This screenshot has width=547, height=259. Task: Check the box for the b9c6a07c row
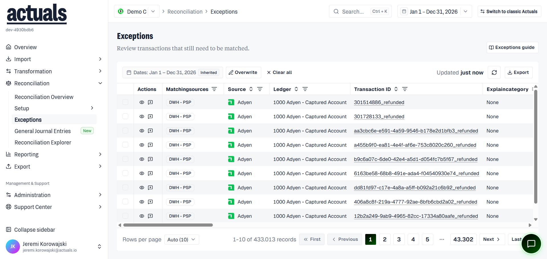(125, 159)
